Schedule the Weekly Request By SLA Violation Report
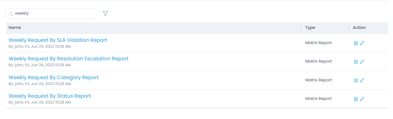The height and width of the screenshot is (119, 393). pos(356,43)
